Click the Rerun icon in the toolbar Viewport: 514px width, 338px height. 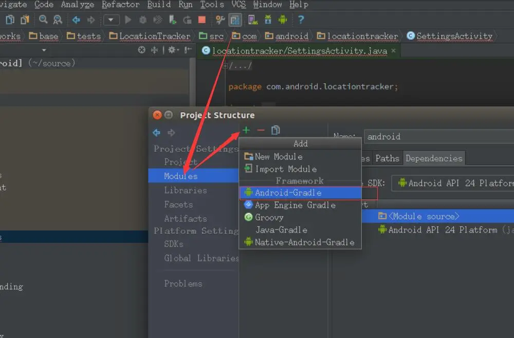click(188, 20)
